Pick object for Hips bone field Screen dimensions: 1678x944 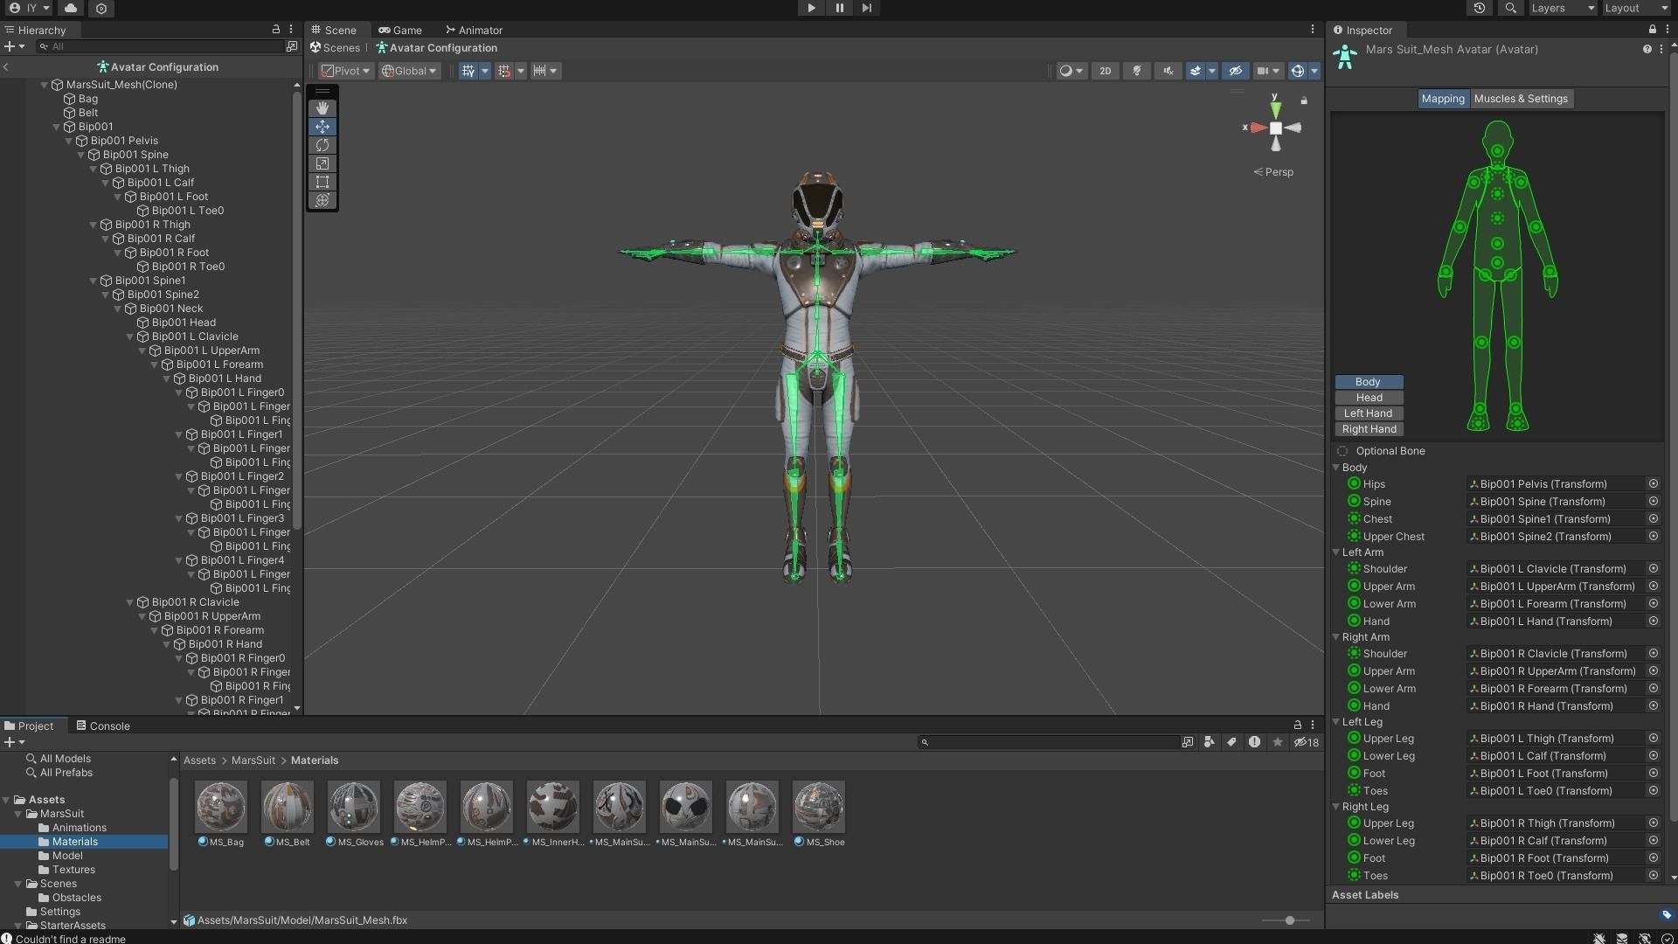[1654, 483]
